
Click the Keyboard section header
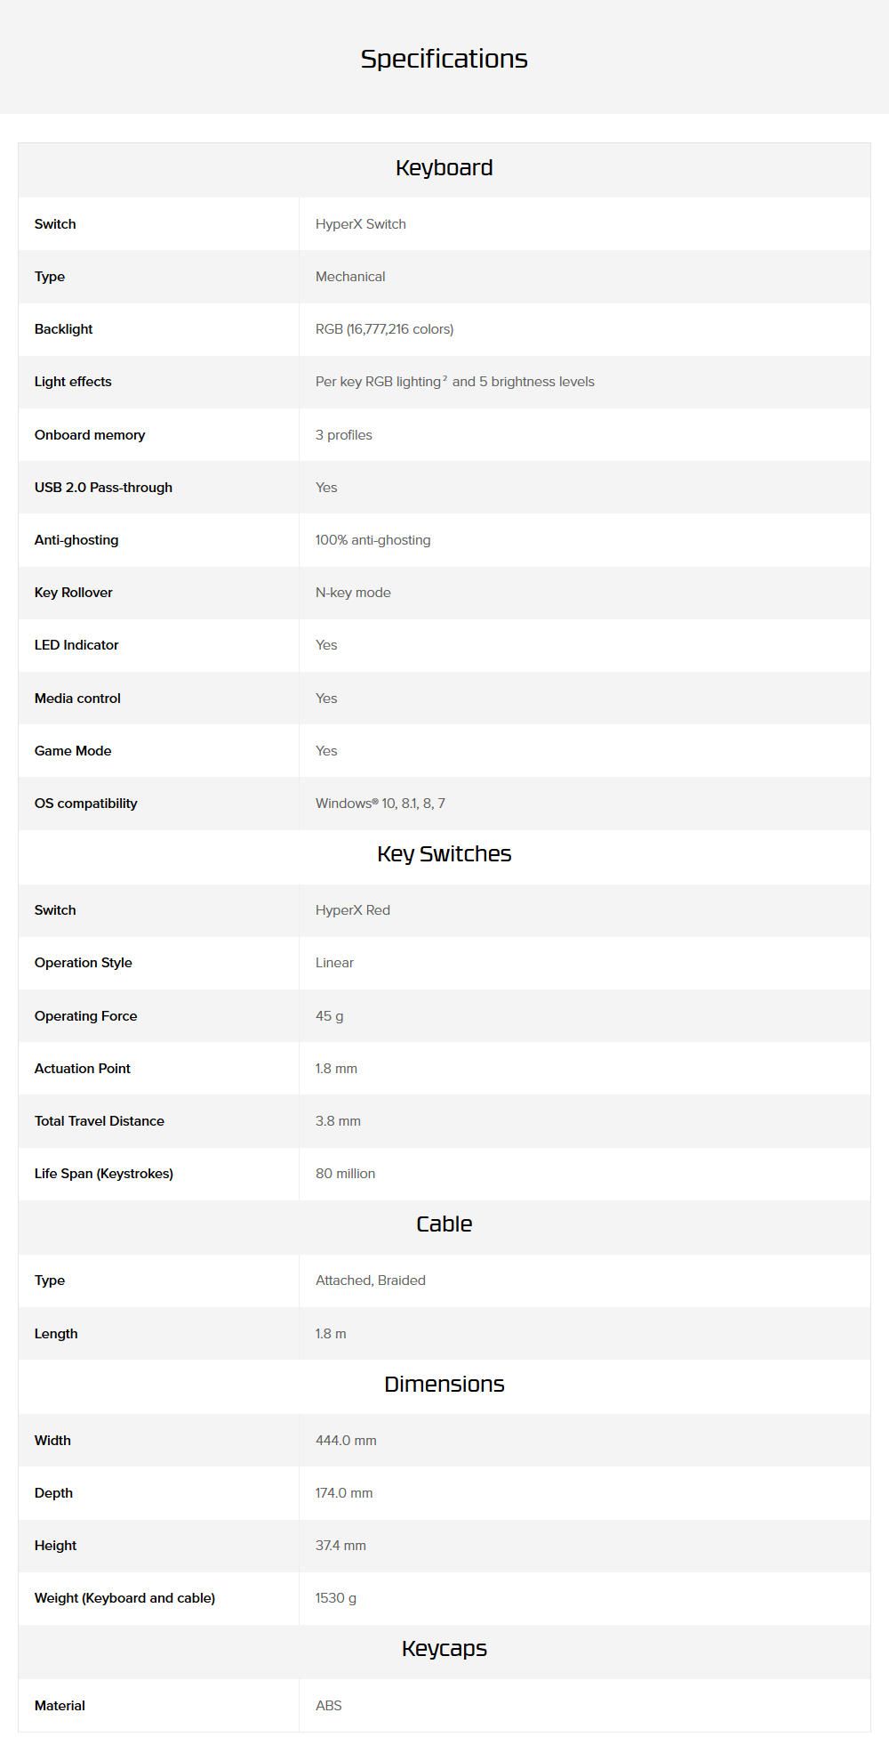[x=444, y=168]
